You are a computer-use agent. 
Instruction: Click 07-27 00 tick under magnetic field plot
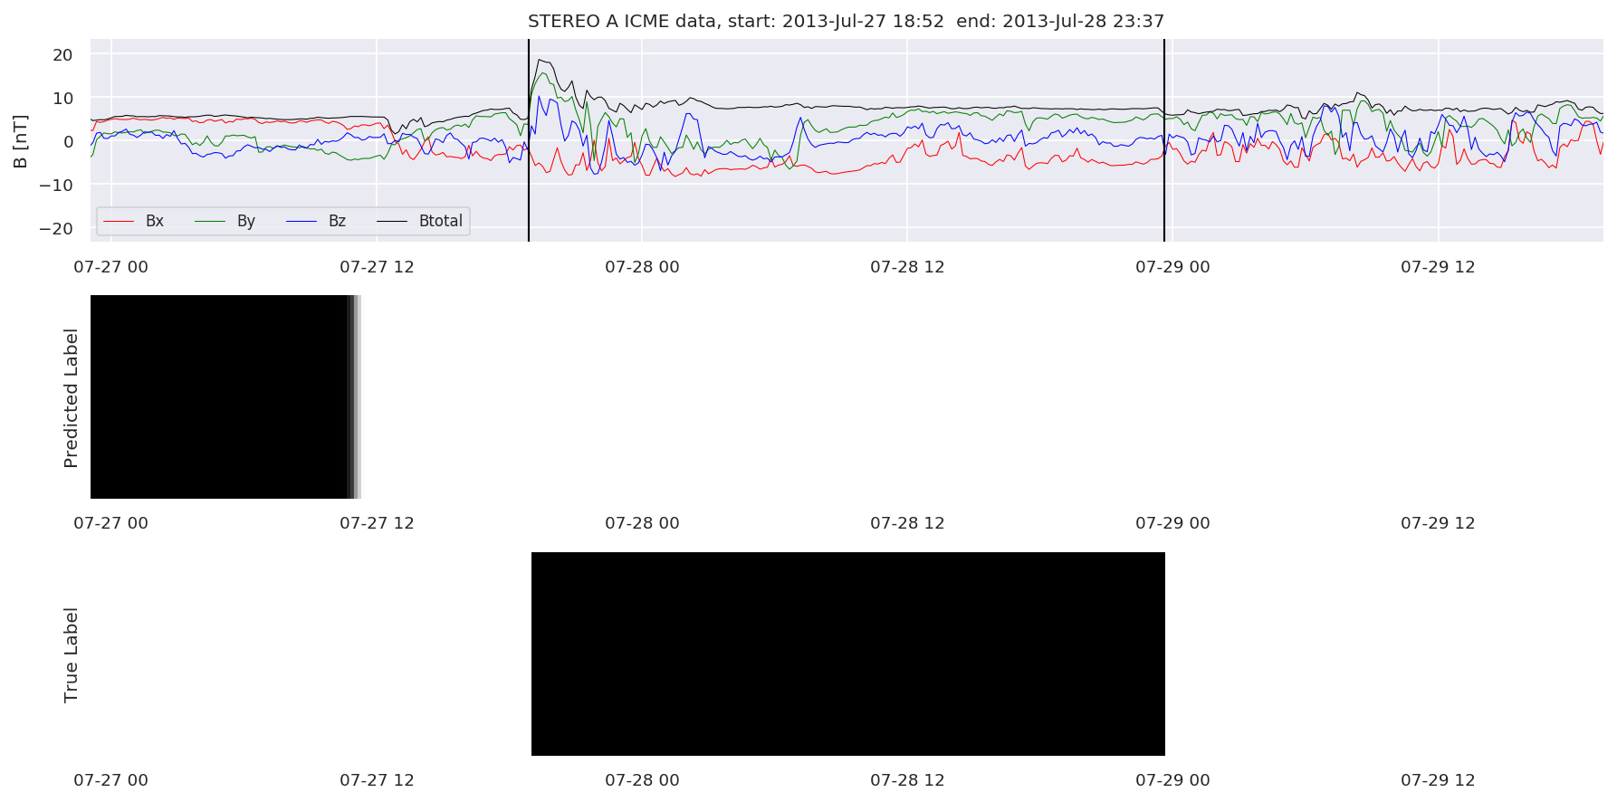(110, 267)
